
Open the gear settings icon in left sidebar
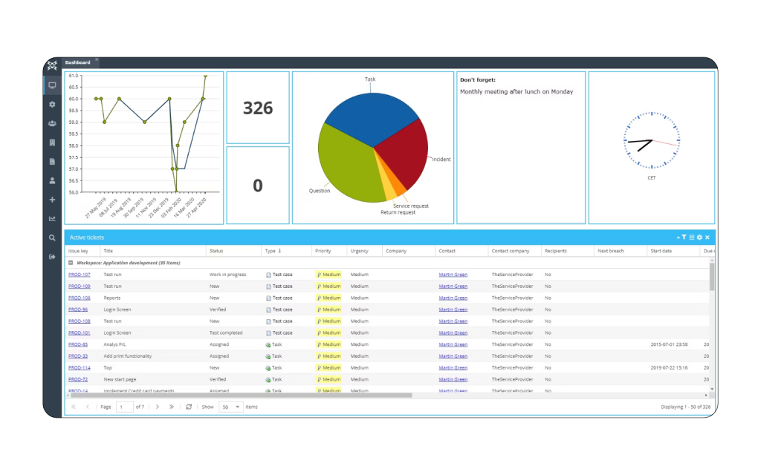52,105
